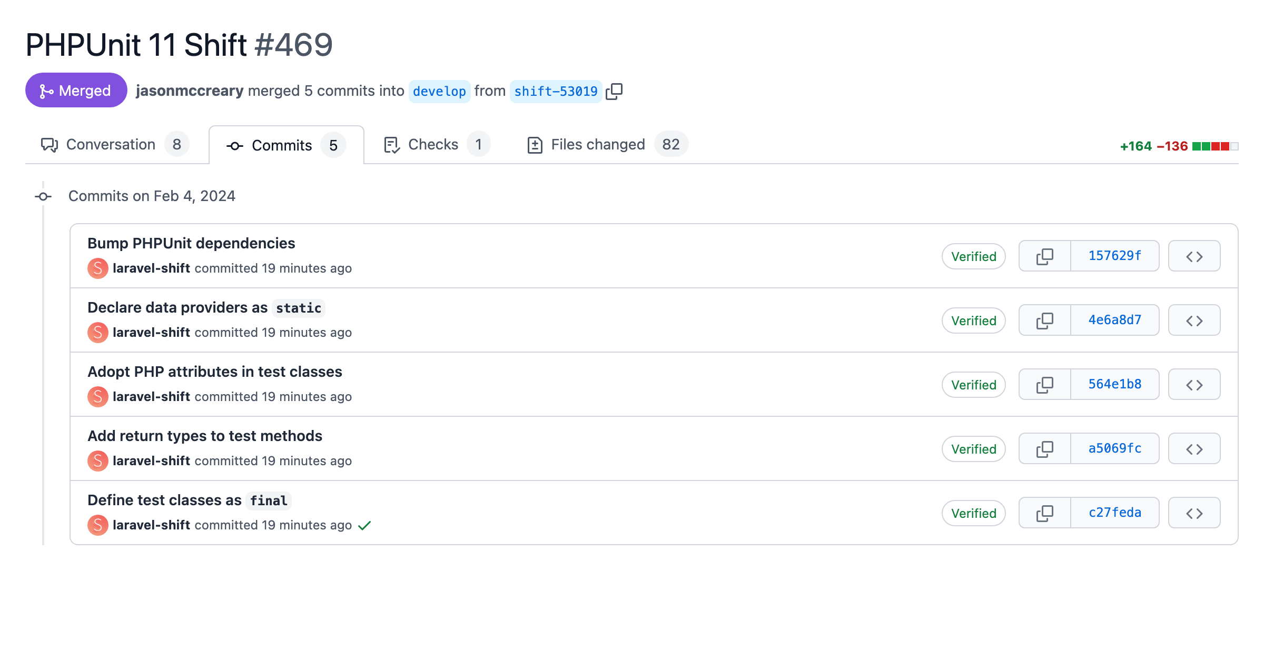Open commit Bump PHPUnit dependencies
Screen dimensions: 1264x661
pyautogui.click(x=191, y=243)
